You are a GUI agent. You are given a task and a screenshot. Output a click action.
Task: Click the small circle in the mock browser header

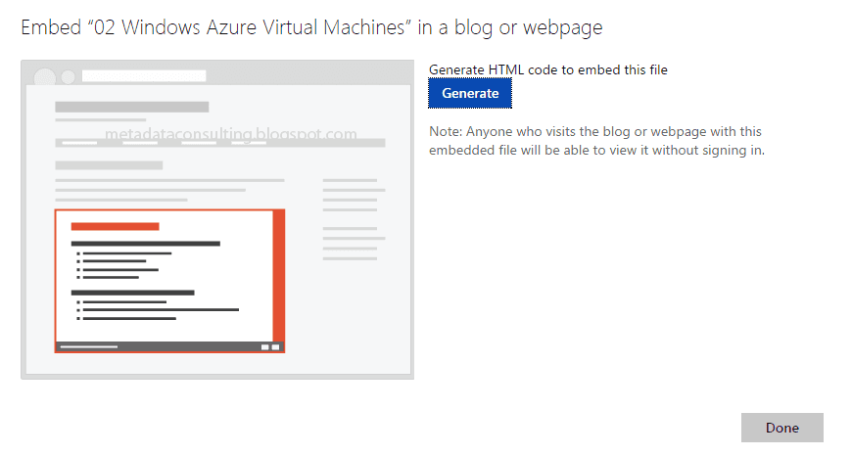point(69,76)
